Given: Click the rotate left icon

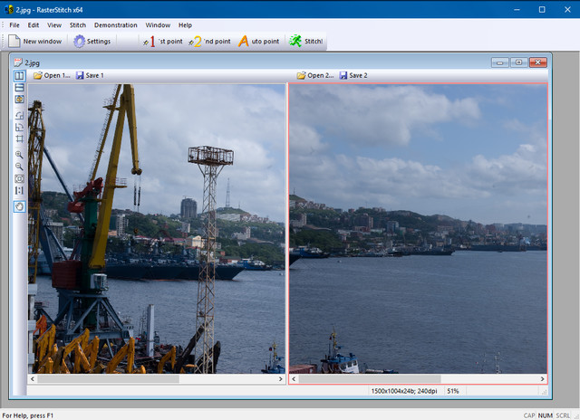Looking at the screenshot, I should pyautogui.click(x=19, y=116).
